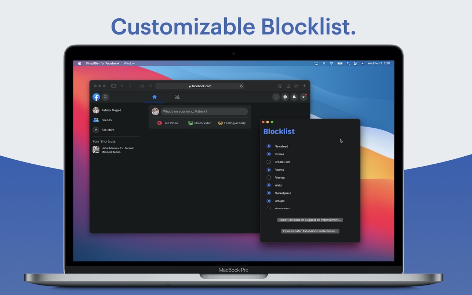
Task: Toggle the Watch blocklist option
Action: click(269, 185)
